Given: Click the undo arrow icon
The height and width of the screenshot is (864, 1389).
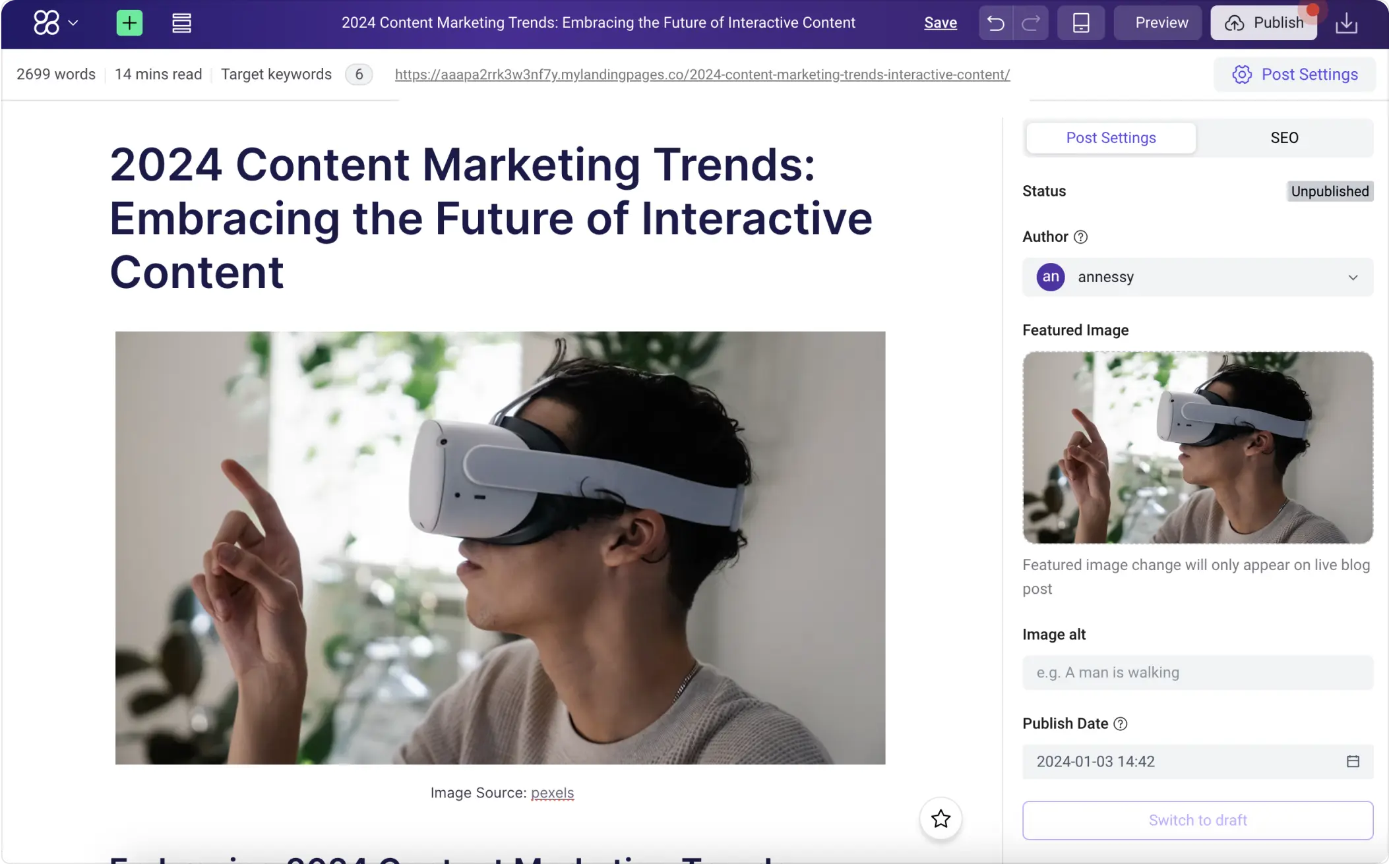Looking at the screenshot, I should 995,22.
